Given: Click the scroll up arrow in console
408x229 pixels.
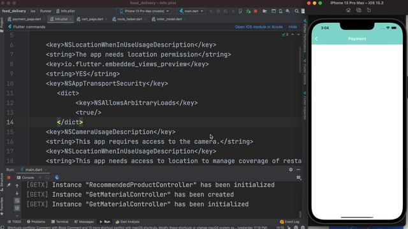Looking at the screenshot, I should pos(17,186).
